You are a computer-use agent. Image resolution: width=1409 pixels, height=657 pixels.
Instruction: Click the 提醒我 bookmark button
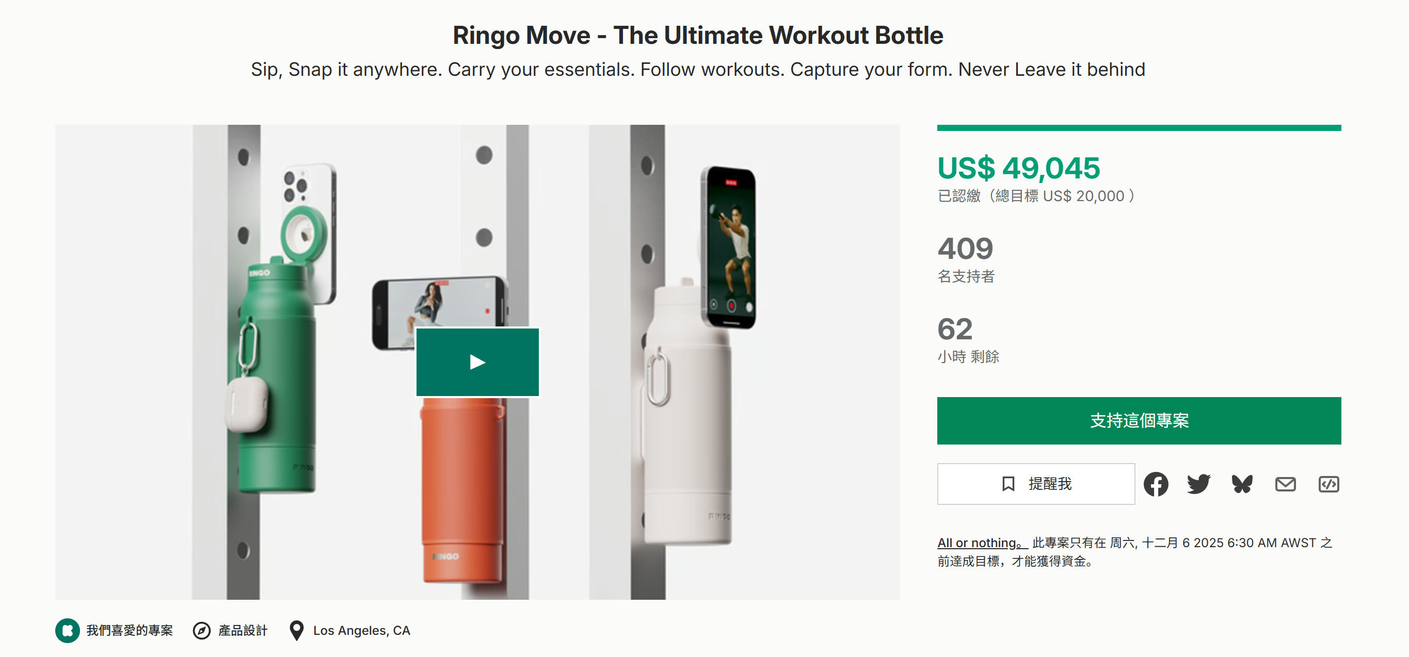(x=1035, y=484)
